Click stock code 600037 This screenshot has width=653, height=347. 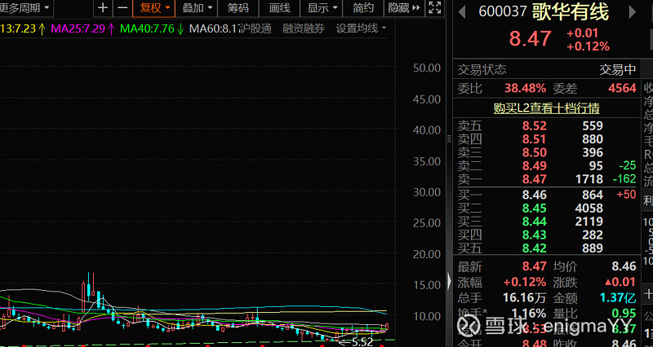pyautogui.click(x=503, y=11)
